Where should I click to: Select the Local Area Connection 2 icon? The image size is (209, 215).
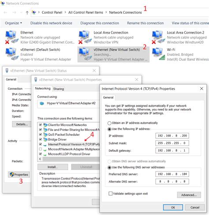tap(158, 37)
